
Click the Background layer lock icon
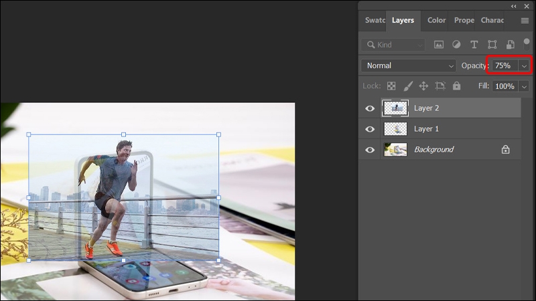click(x=506, y=149)
